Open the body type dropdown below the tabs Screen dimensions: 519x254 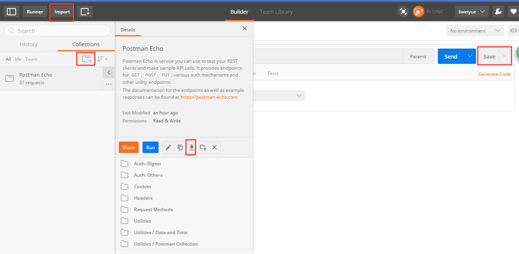[279, 96]
